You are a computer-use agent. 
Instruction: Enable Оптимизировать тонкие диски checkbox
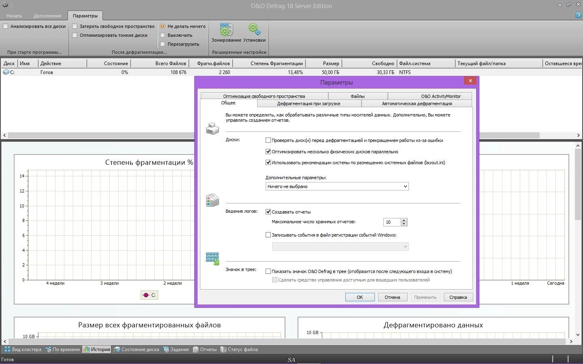click(75, 35)
